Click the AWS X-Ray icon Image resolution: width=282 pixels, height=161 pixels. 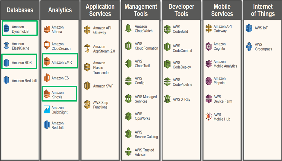pos(167,99)
